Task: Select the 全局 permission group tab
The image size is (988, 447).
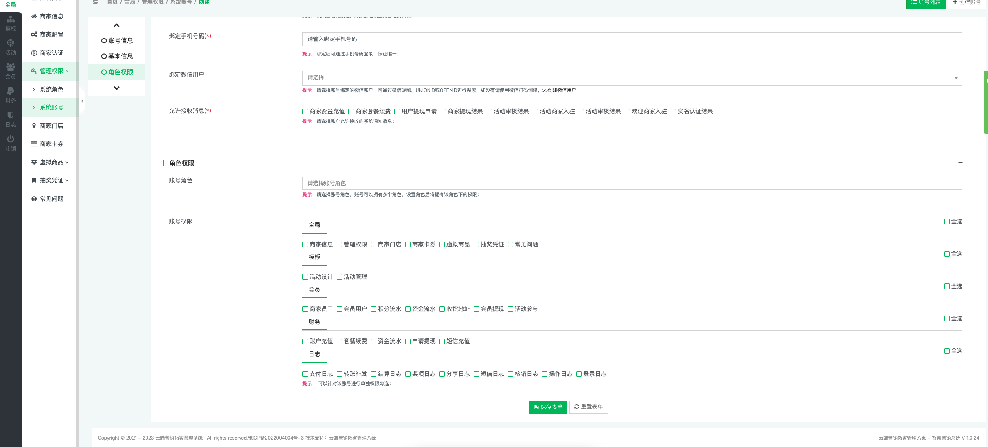Action: tap(314, 225)
